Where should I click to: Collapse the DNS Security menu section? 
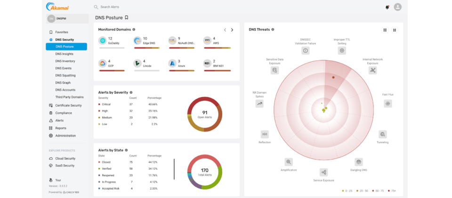pyautogui.click(x=64, y=40)
